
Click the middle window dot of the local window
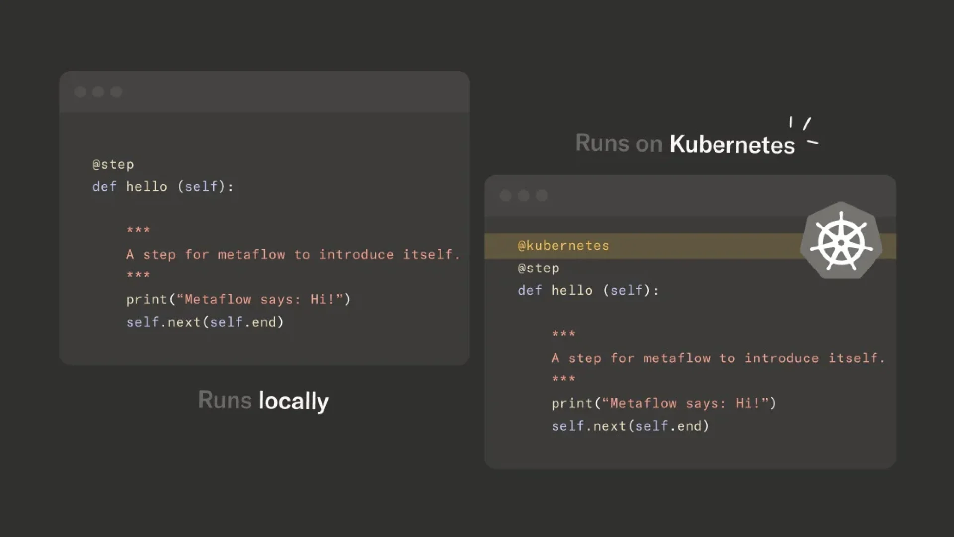pyautogui.click(x=98, y=92)
